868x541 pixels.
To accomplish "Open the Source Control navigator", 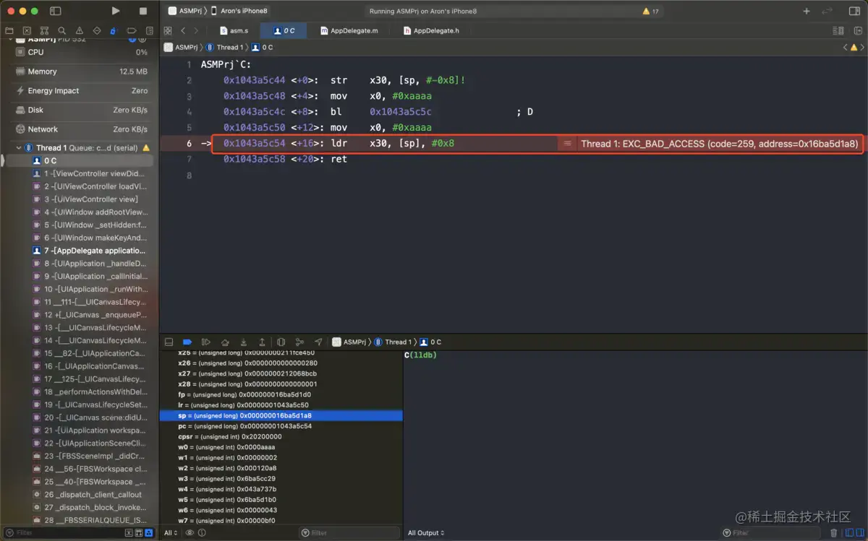I will [27, 31].
